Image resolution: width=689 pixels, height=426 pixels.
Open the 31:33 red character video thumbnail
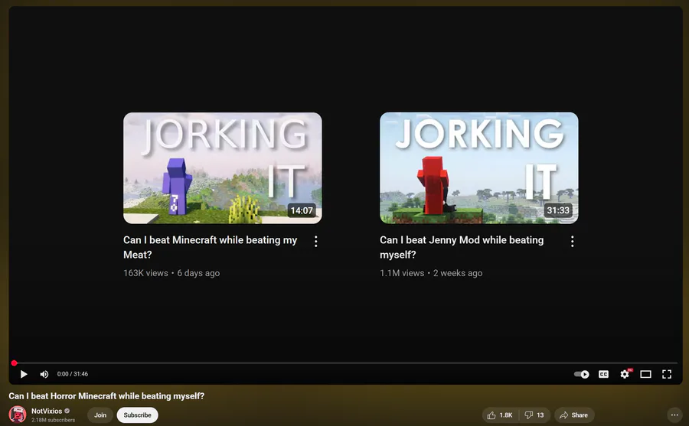point(479,167)
